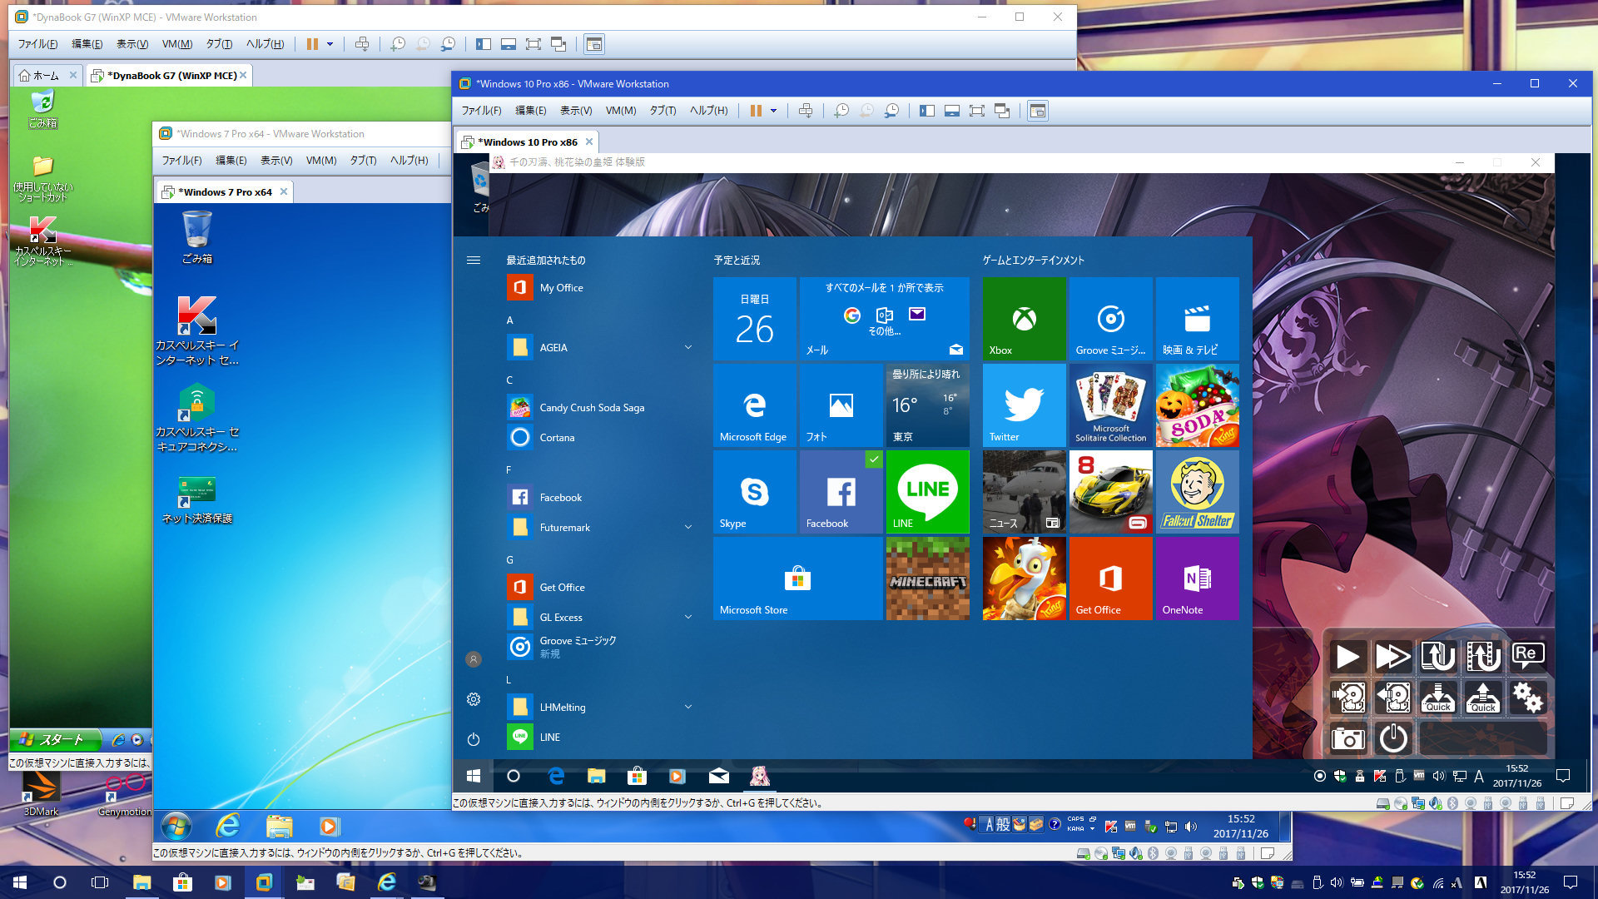Open the Fallout Shelter tile

[1197, 492]
